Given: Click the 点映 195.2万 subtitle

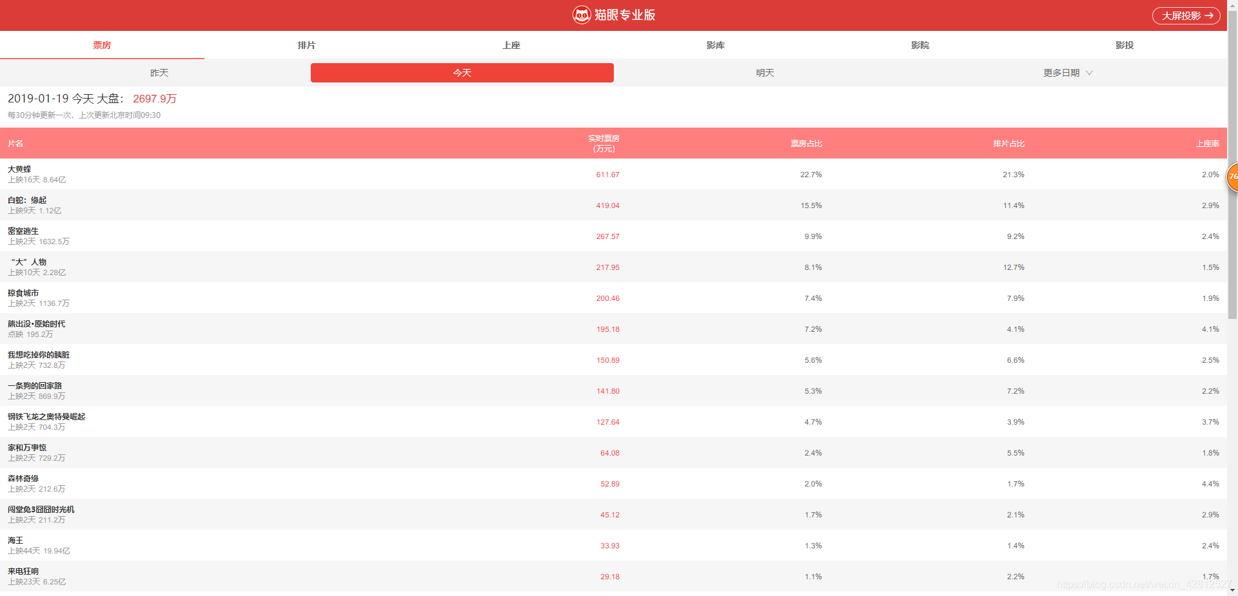Looking at the screenshot, I should pos(30,334).
